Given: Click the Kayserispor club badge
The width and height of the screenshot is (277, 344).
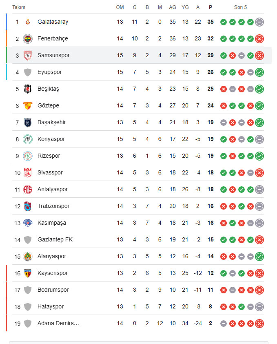Looking at the screenshot, I should pyautogui.click(x=28, y=273).
